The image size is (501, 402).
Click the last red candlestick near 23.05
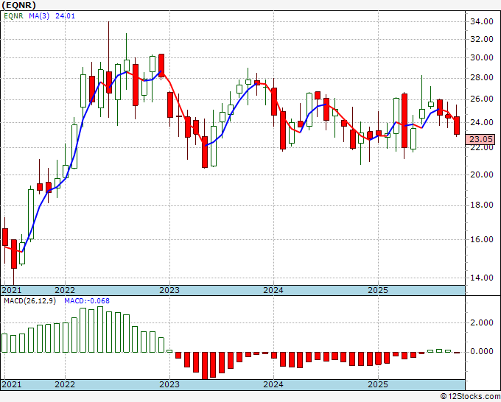[x=457, y=125]
